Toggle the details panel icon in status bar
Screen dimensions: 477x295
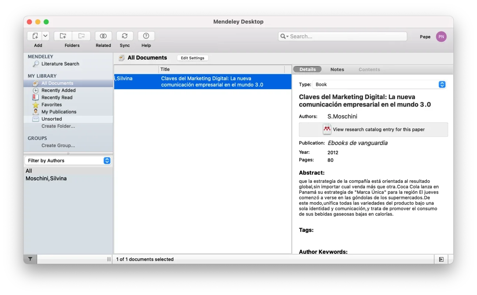[x=441, y=260]
